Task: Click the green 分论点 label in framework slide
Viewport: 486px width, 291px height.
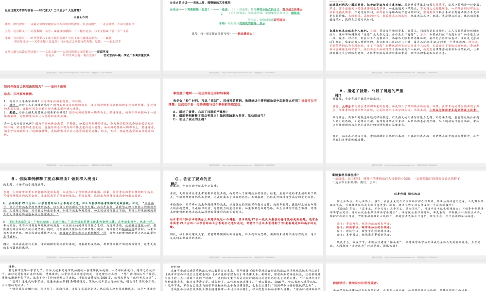Action: [x=175, y=9]
